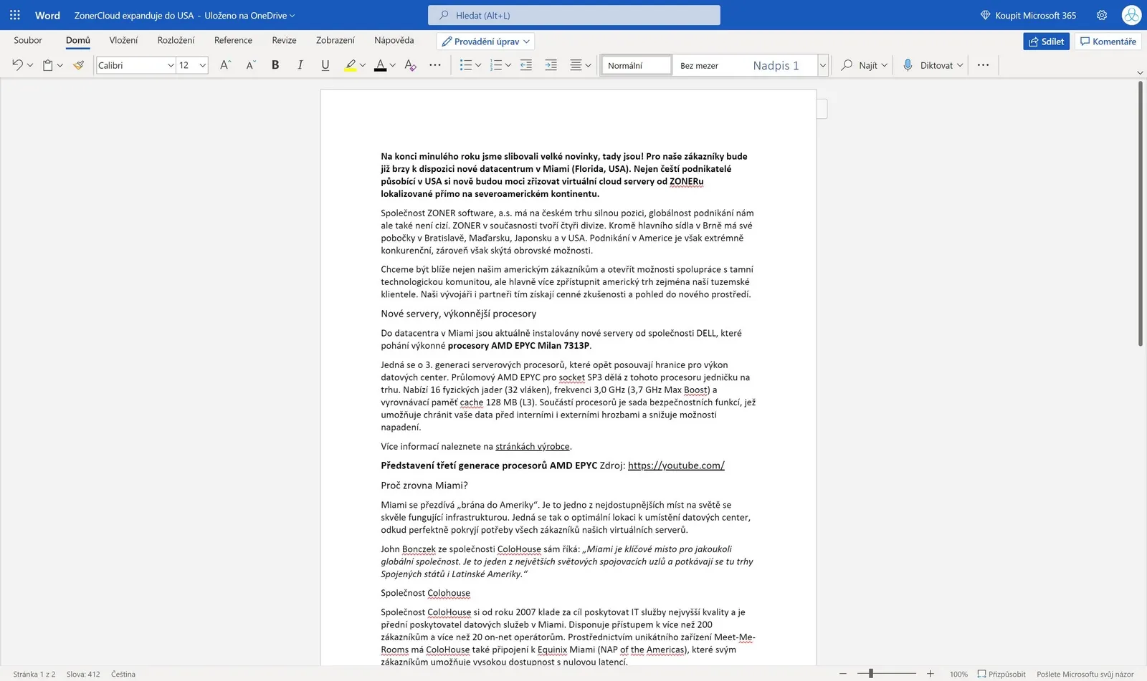Viewport: 1147px width, 681px height.
Task: Expand the highlight color dropdown arrow
Action: point(363,65)
